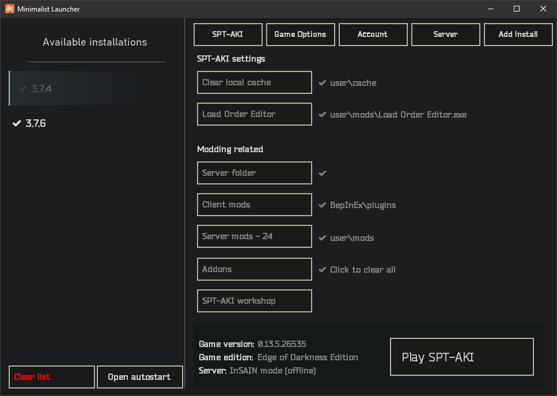
Task: Click checkmark beside user\mods path
Action: 323,238
